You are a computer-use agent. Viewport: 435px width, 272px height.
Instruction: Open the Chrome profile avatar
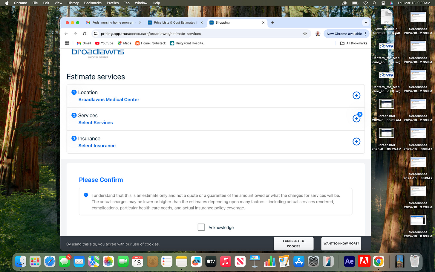point(318,34)
